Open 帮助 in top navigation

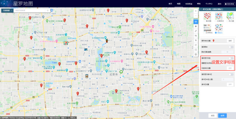(x=199, y=4)
